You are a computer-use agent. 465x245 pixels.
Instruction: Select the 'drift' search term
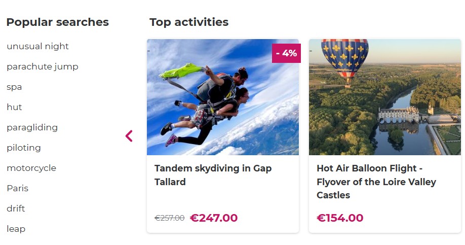coord(16,208)
